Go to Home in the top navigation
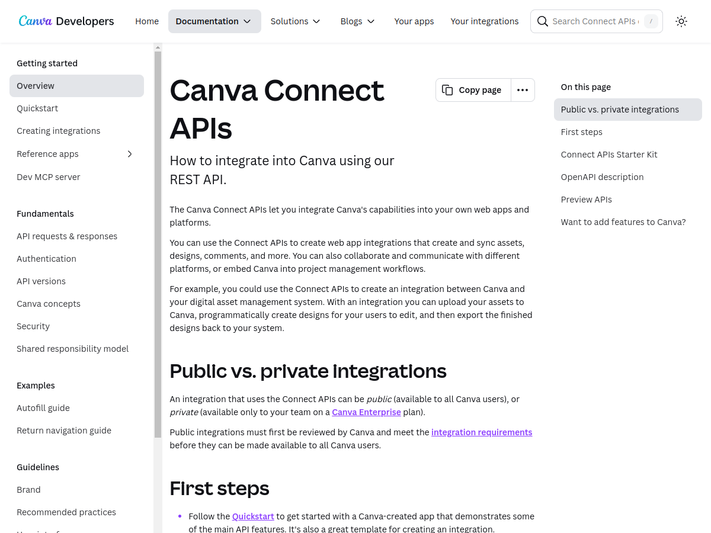This screenshot has width=711, height=533. [x=147, y=21]
